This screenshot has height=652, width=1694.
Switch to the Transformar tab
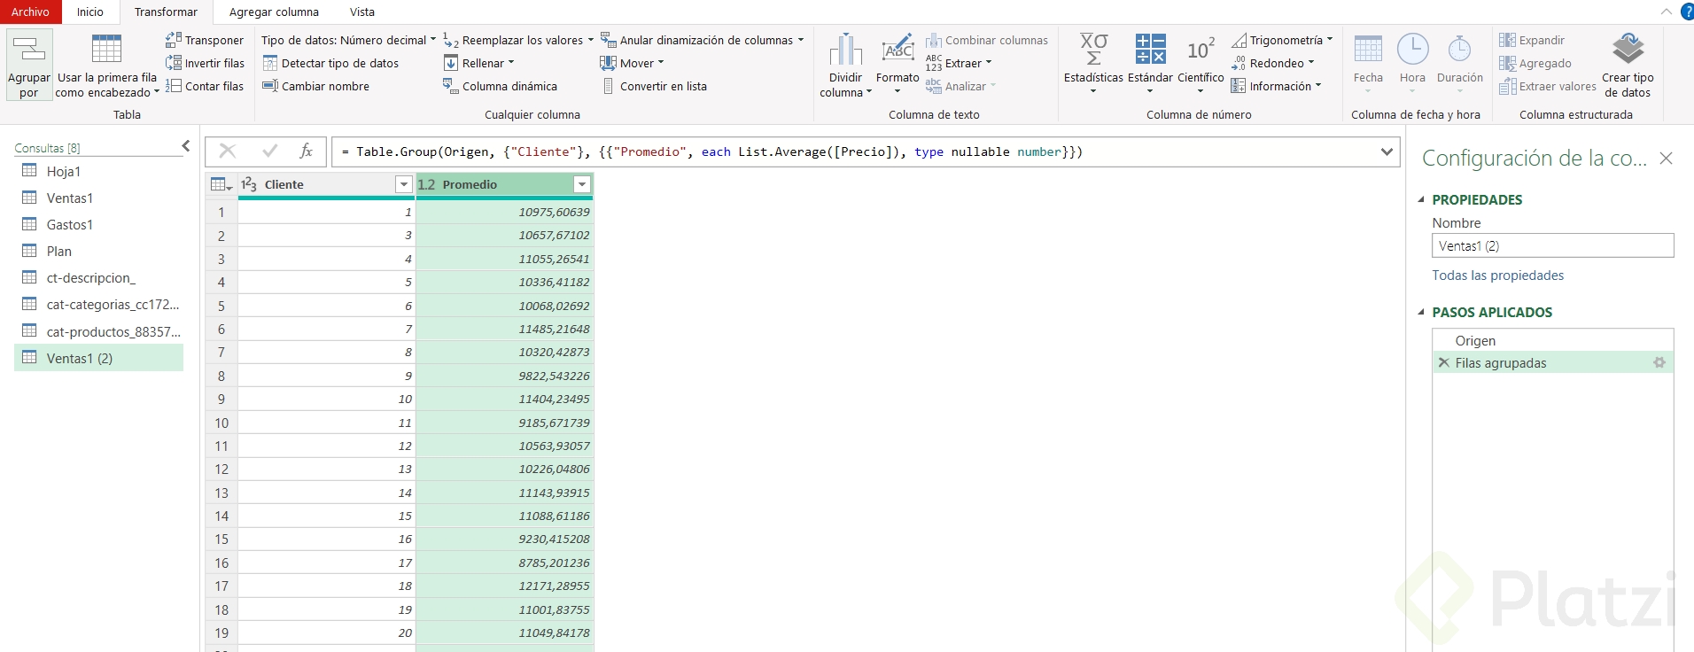[x=166, y=12]
